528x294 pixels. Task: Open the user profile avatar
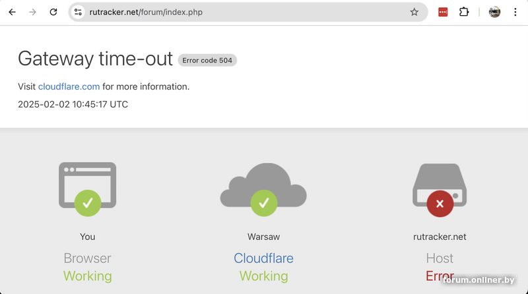(x=494, y=12)
